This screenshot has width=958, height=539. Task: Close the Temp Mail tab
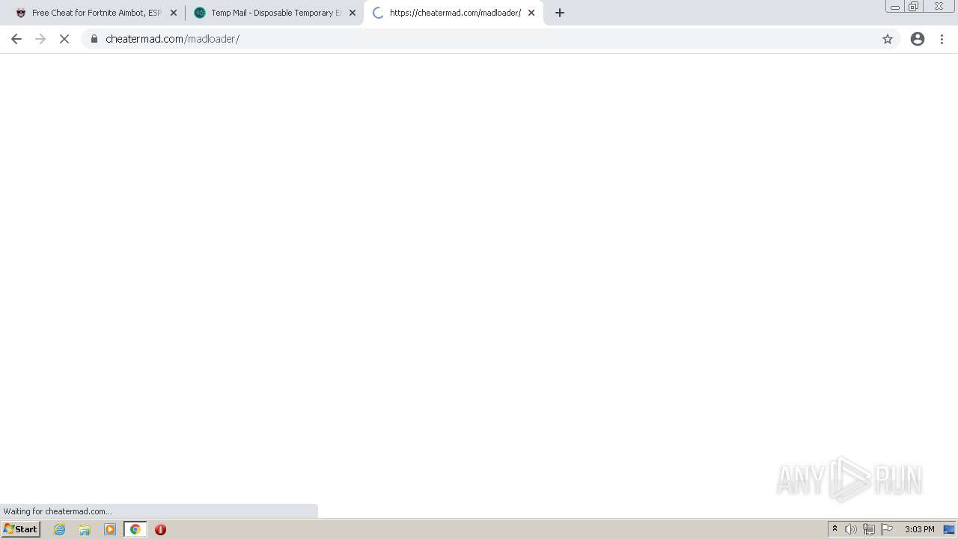click(353, 13)
